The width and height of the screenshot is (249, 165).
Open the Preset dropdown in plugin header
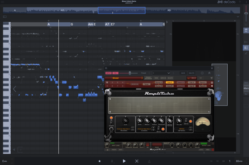(161, 73)
